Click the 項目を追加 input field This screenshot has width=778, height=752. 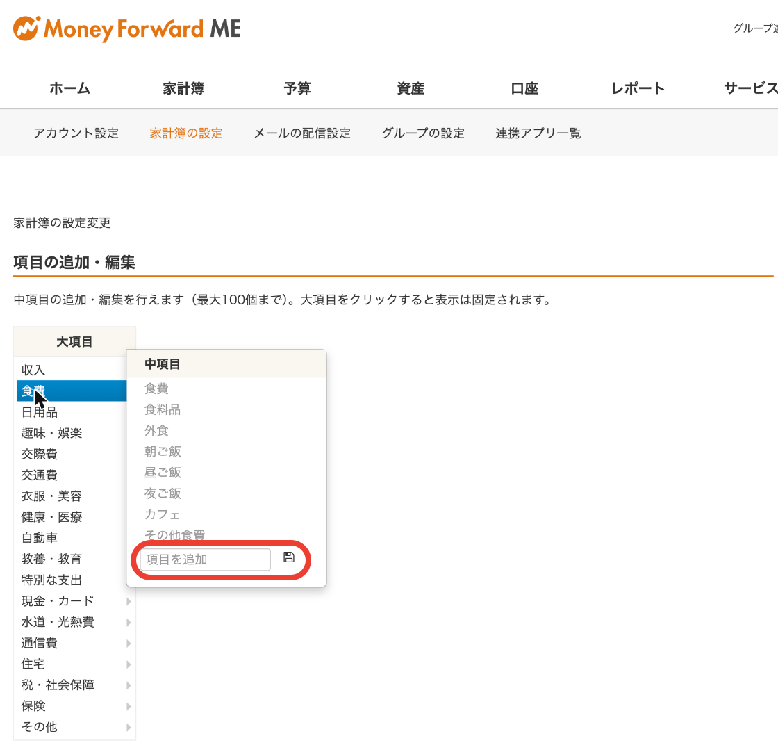click(206, 559)
